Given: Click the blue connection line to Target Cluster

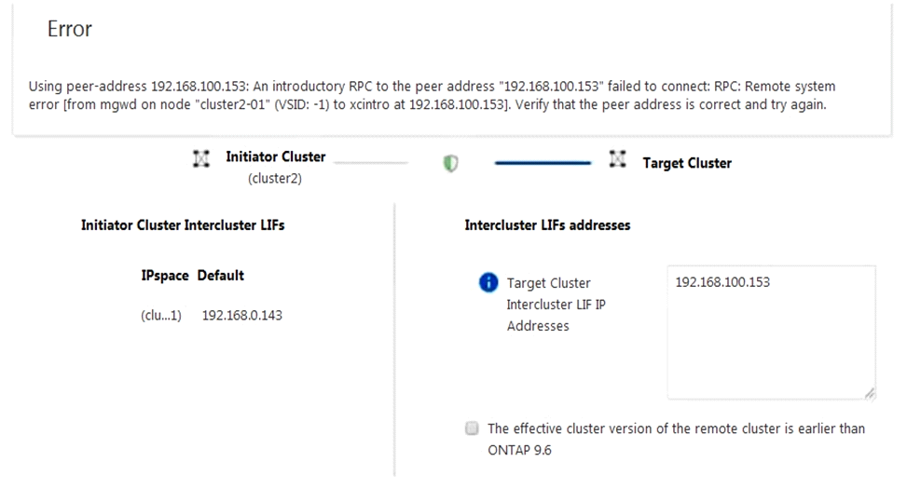Looking at the screenshot, I should (543, 162).
